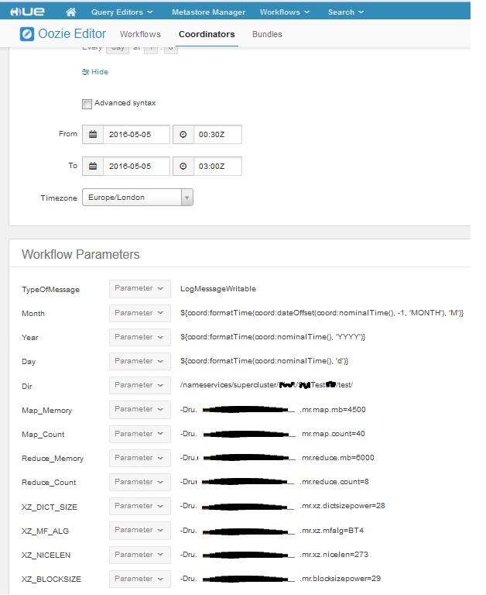Open Parameter dropdown for Reduce_Memory

(140, 458)
